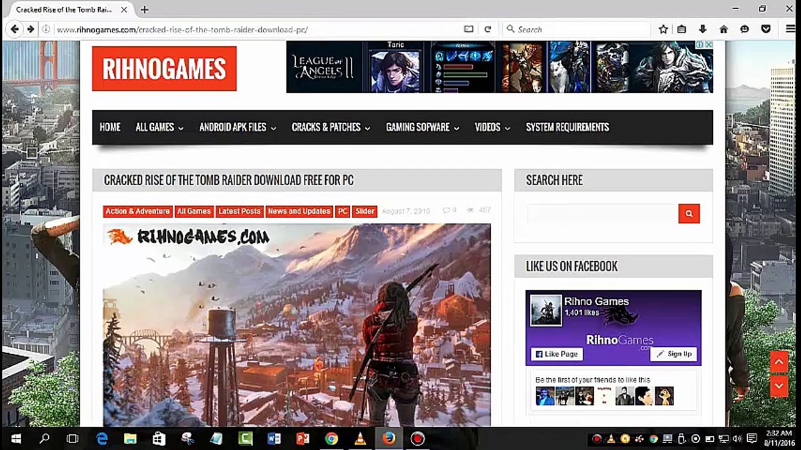Open the News and Updates category tag
801x450 pixels.
[x=299, y=211]
